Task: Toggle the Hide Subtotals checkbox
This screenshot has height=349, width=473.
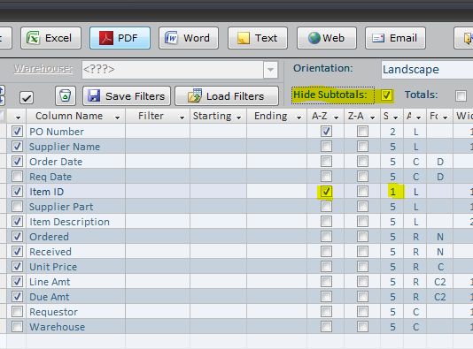Action: (386, 95)
